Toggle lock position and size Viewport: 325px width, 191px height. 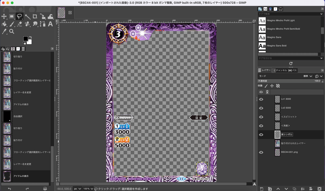pyautogui.click(x=272, y=86)
